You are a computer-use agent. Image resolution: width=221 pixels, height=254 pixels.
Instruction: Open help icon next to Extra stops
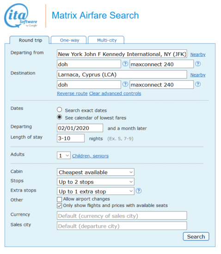click(139, 191)
